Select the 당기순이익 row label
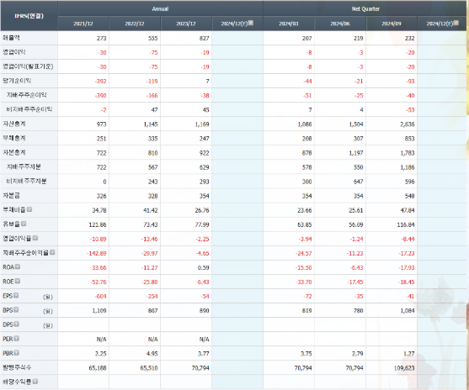Viewport: 469px width, 390px height. coord(17,81)
